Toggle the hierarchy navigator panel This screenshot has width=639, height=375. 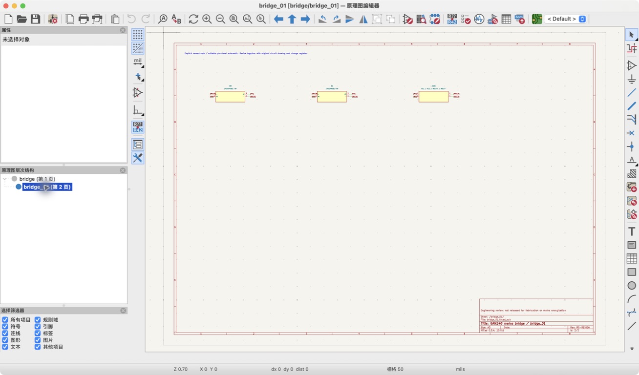tap(138, 145)
